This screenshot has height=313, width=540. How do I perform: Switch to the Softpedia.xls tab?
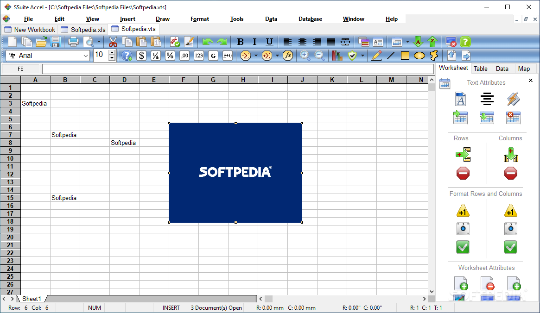83,30
